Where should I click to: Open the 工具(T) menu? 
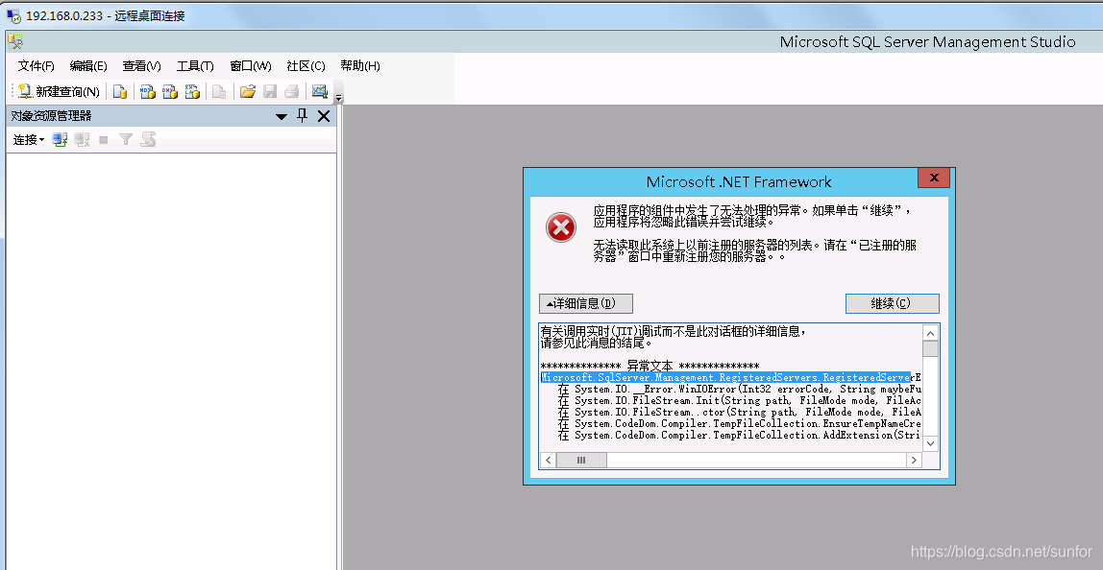[x=195, y=66]
